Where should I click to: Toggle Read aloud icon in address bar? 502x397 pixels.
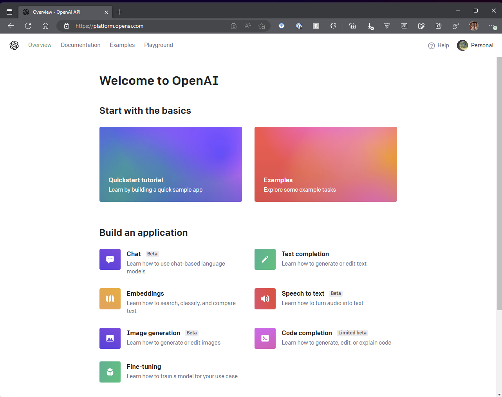click(x=247, y=26)
